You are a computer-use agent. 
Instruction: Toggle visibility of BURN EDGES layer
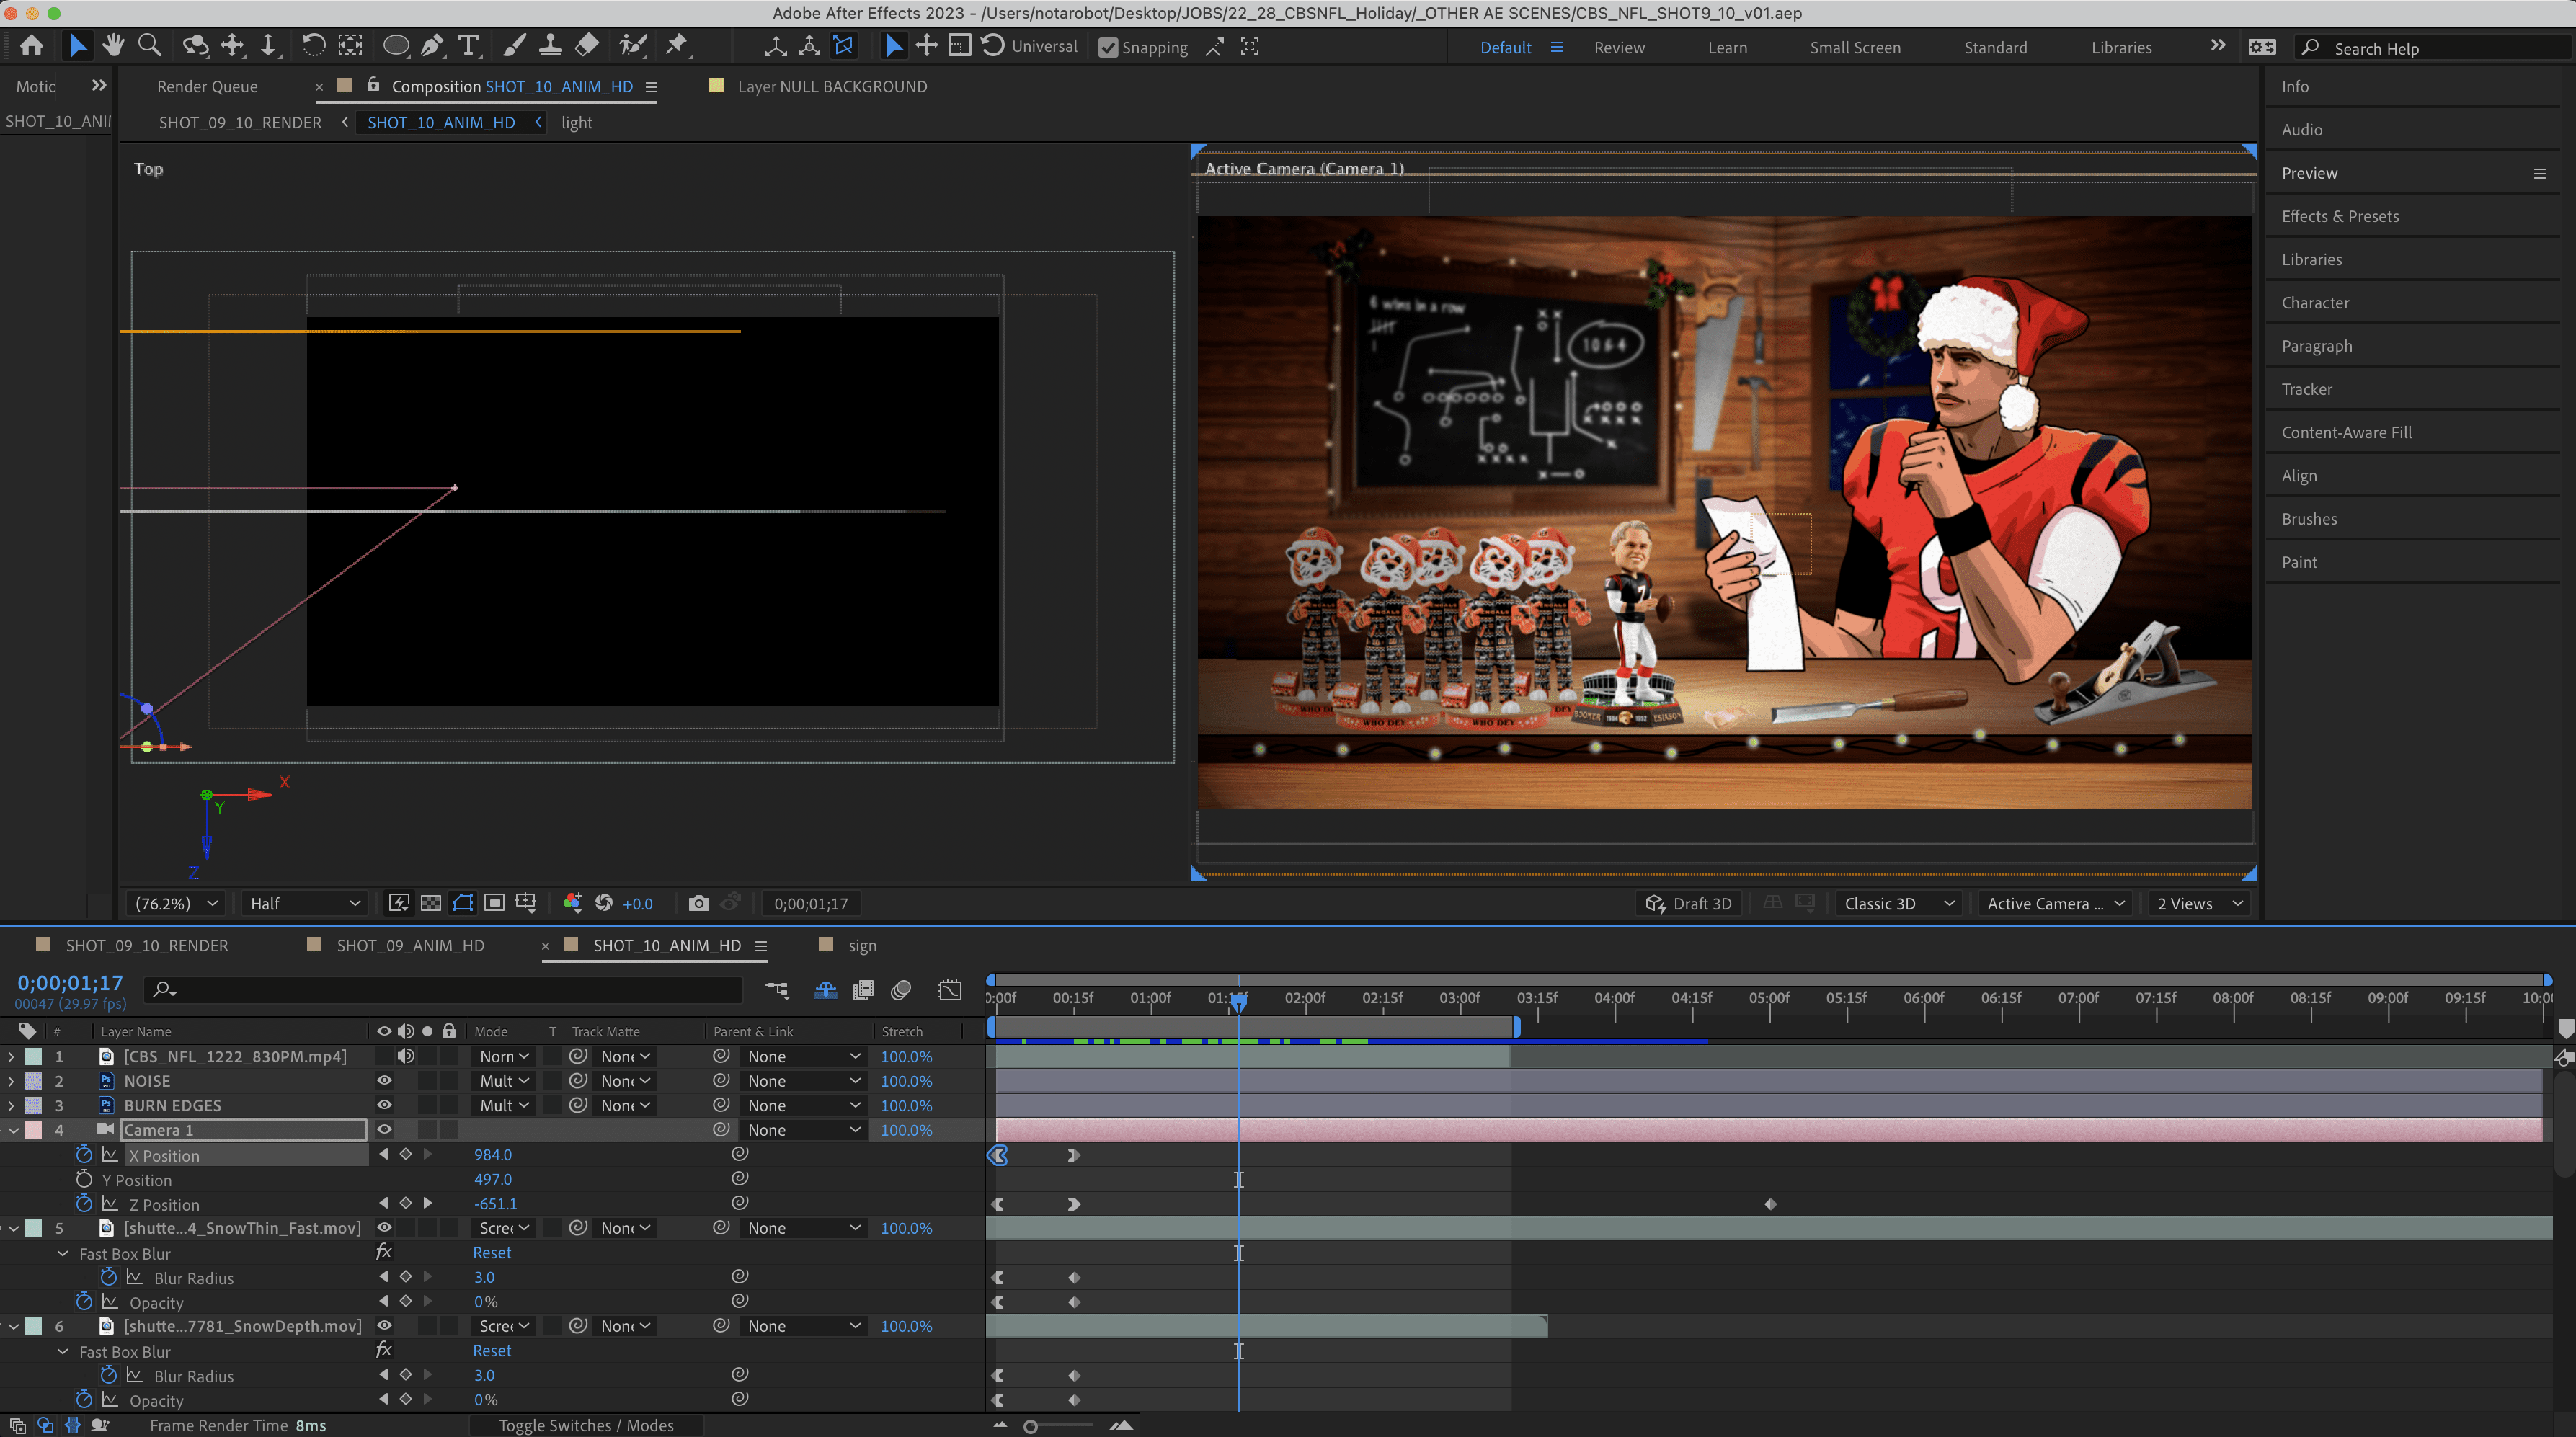[x=384, y=1105]
